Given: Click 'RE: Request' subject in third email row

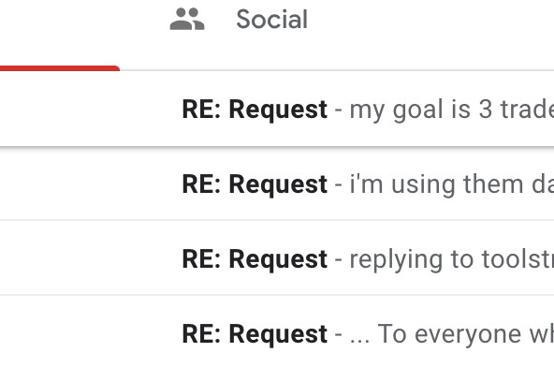Looking at the screenshot, I should (255, 258).
